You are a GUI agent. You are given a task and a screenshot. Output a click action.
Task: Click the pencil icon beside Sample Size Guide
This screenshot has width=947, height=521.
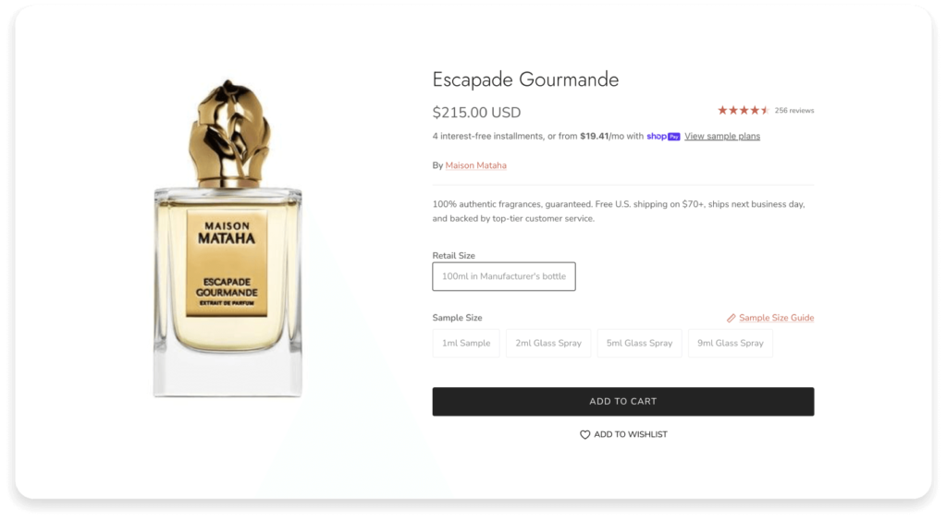[731, 318]
